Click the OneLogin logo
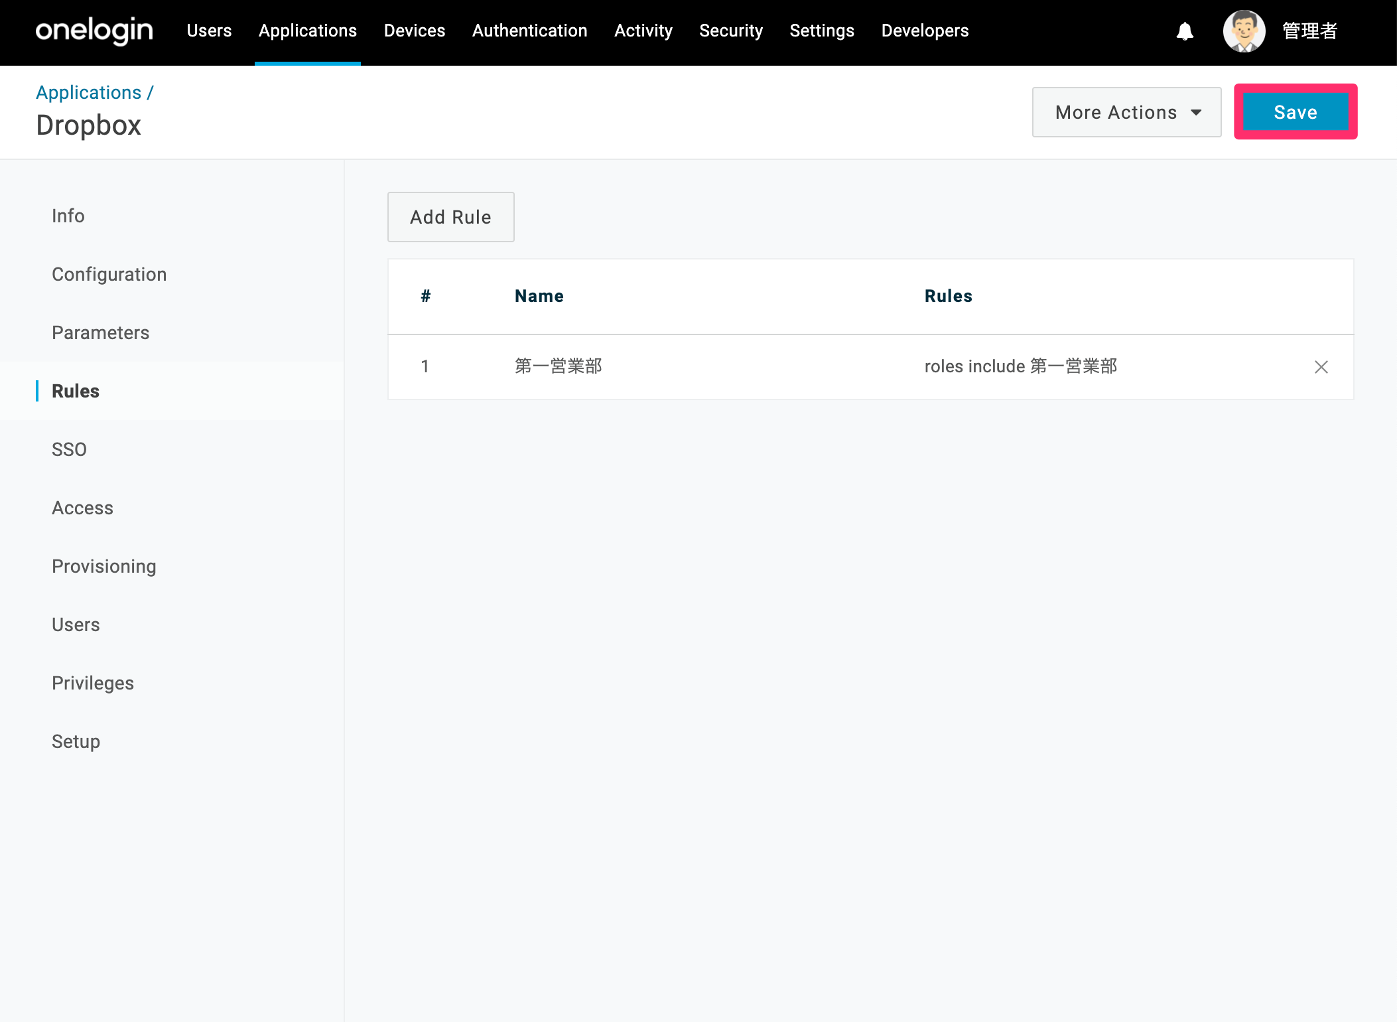Screen dimensions: 1397x1022 pyautogui.click(x=94, y=31)
